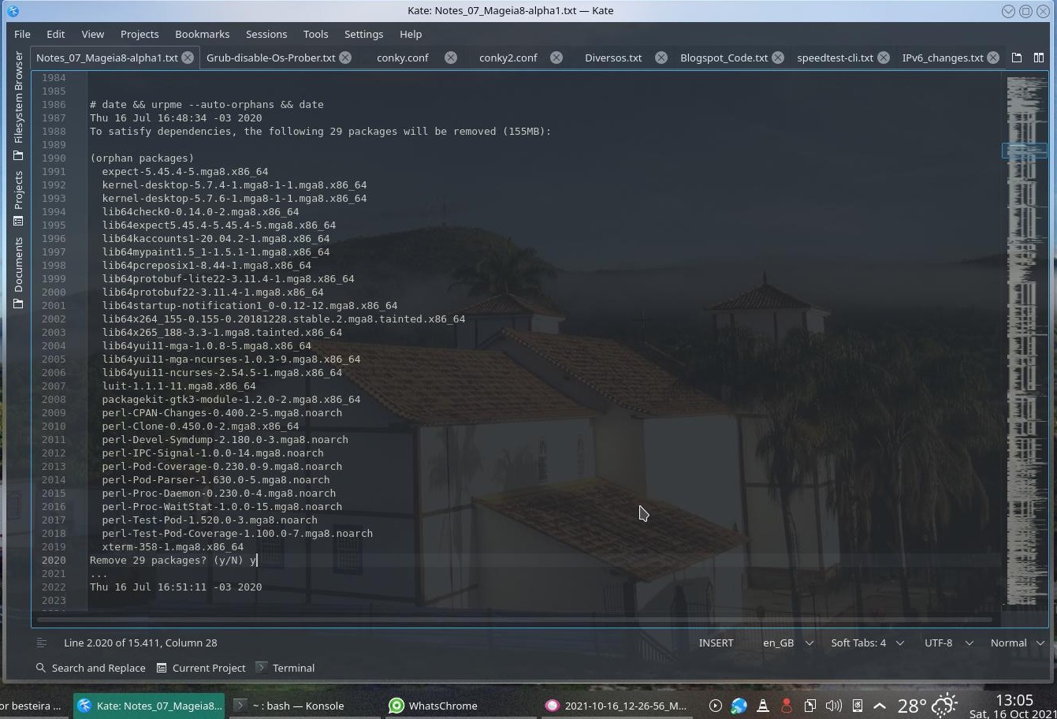Close the conky2.conf tab

tap(556, 58)
